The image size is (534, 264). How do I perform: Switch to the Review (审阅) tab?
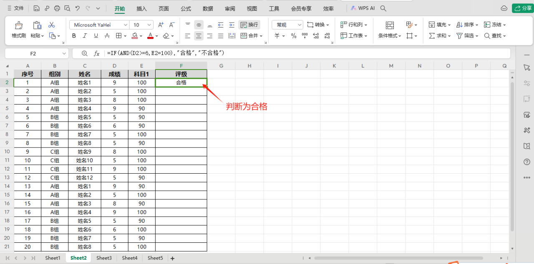click(230, 8)
